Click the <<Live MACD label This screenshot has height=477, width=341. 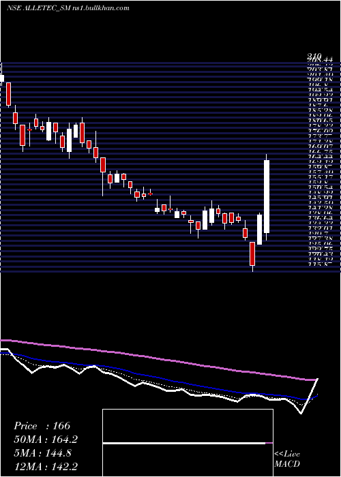287,459
